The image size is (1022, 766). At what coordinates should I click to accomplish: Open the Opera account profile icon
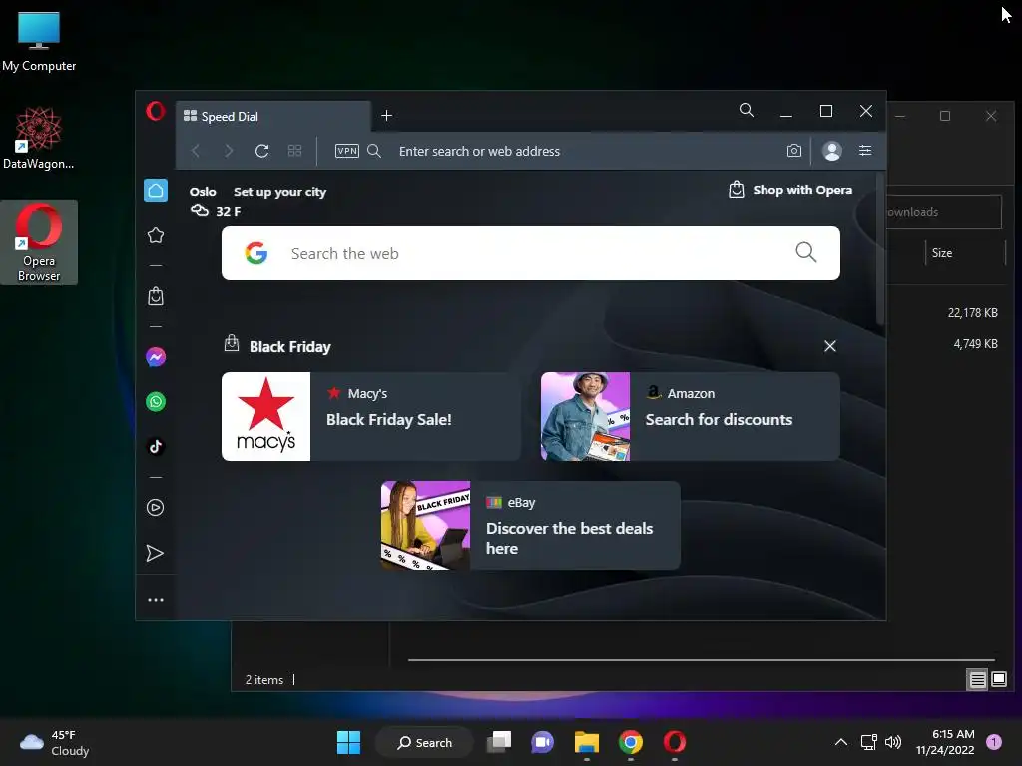coord(831,151)
